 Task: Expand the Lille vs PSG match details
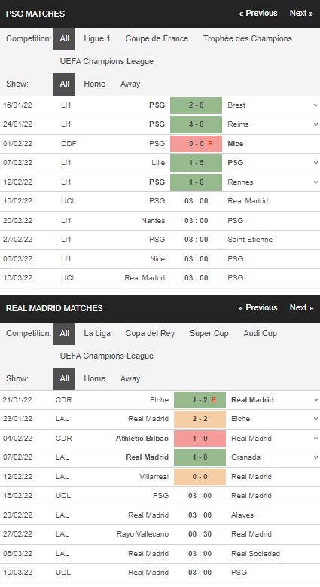point(316,163)
